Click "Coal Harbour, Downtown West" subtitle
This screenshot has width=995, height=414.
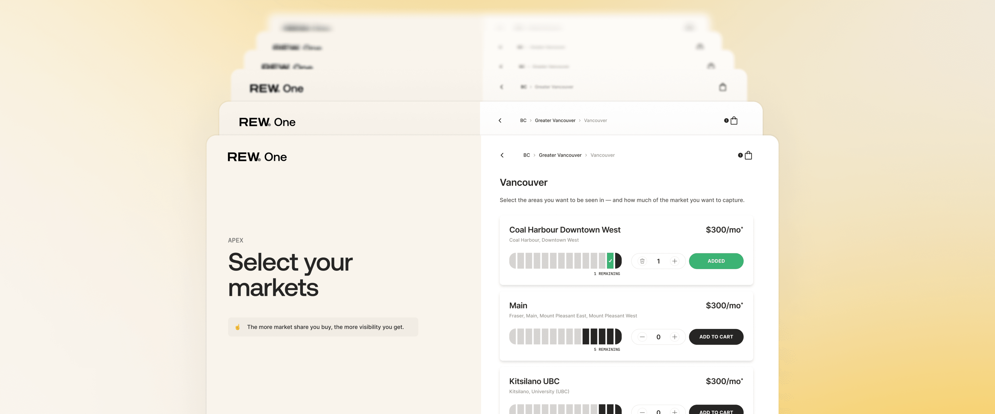coord(544,240)
